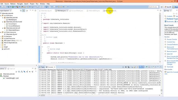Switch to Account.java editor tab

[x=109, y=11]
